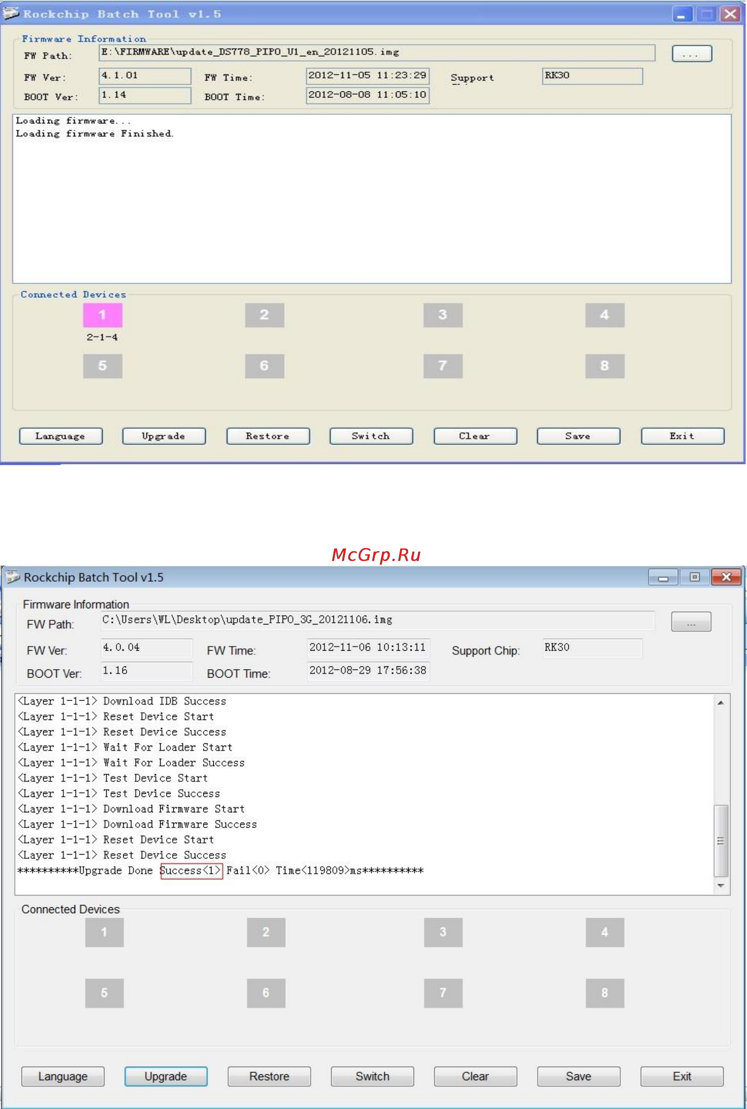The width and height of the screenshot is (747, 1109).
Task: Click the log scrollbar thumb in lower window
Action: coord(721,841)
